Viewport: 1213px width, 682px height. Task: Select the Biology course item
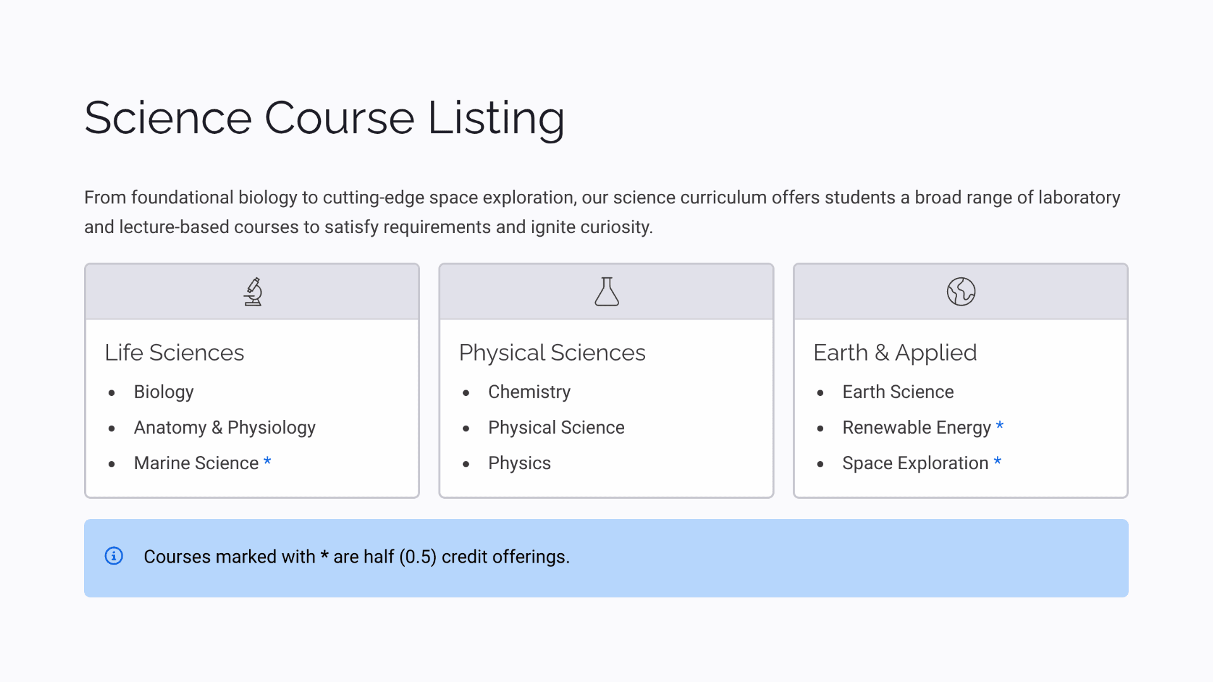164,392
